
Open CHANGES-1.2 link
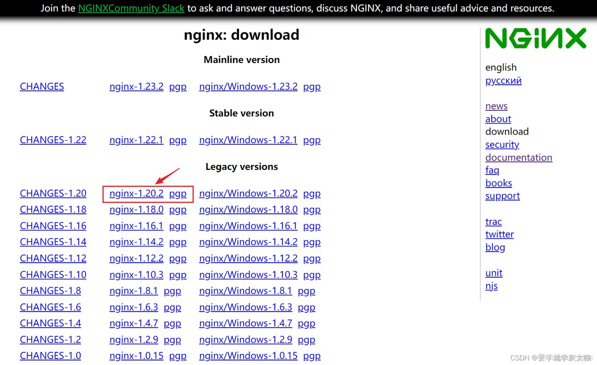point(50,339)
